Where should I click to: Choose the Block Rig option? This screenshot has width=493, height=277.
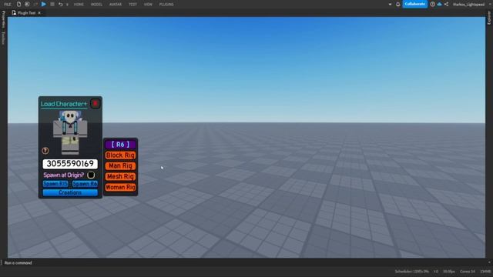[x=120, y=155]
